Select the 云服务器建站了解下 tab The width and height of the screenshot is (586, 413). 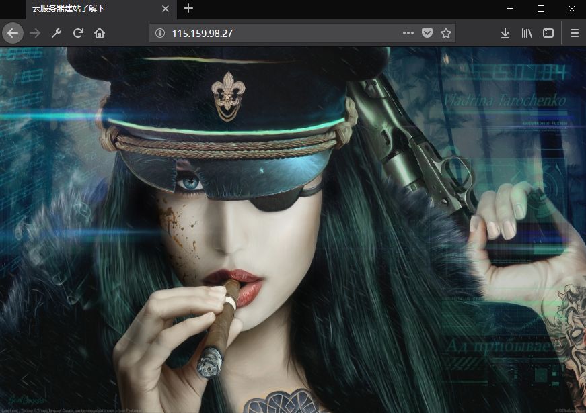[100, 9]
